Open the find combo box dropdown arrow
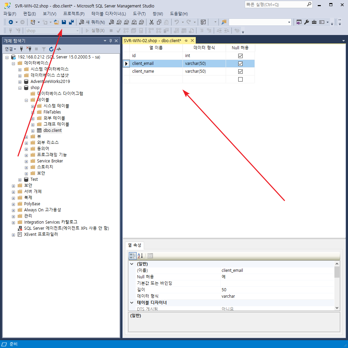This screenshot has height=348, width=348. tap(289, 22)
